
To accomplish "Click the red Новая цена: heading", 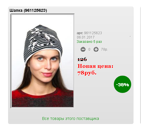I will tap(95, 66).
